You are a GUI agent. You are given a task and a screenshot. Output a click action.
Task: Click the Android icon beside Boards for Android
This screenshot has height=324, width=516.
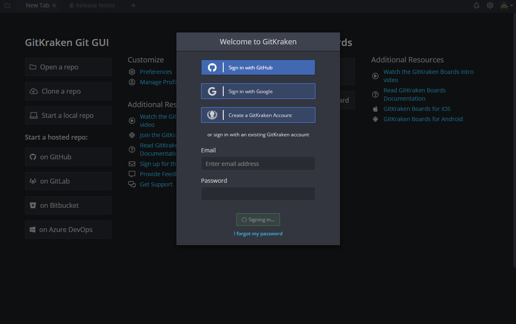375,119
